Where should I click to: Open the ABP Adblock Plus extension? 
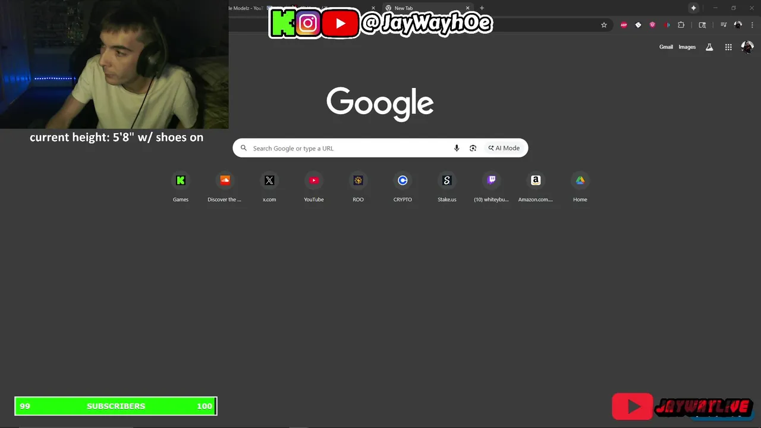624,25
